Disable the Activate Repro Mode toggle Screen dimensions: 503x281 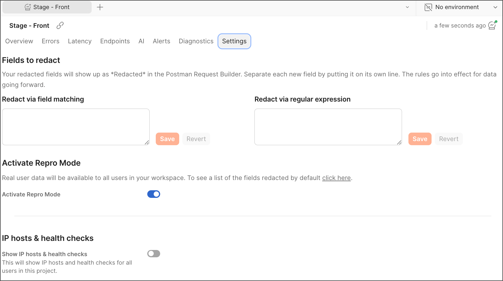pos(154,194)
